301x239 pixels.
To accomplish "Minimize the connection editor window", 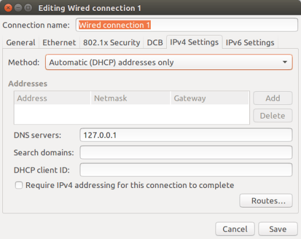I will click(x=18, y=8).
